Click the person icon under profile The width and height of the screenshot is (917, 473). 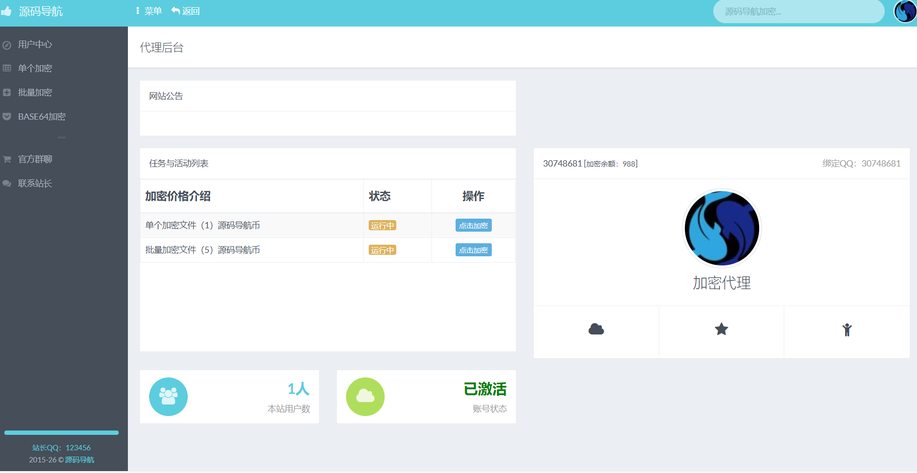click(x=847, y=330)
